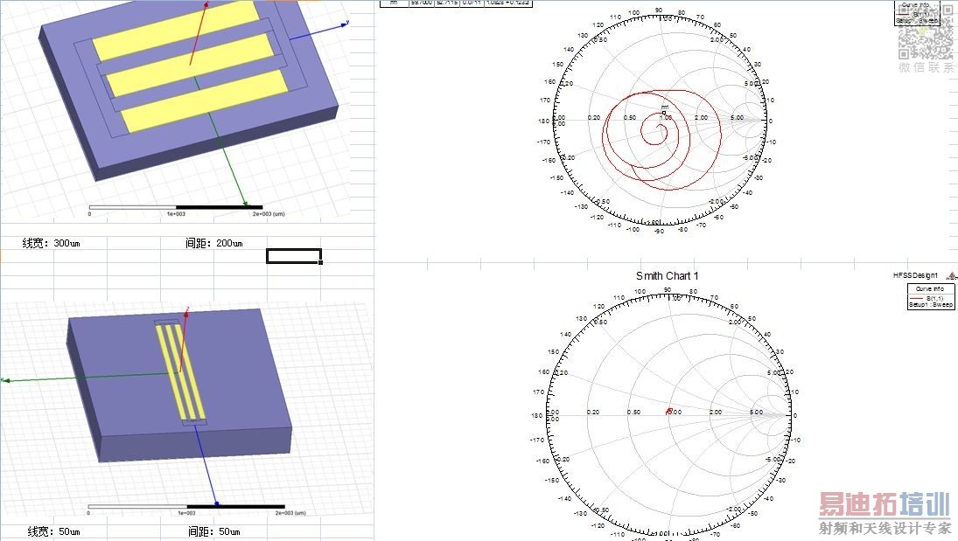Click the lower model's scale bar
958x541 pixels.
click(x=186, y=506)
